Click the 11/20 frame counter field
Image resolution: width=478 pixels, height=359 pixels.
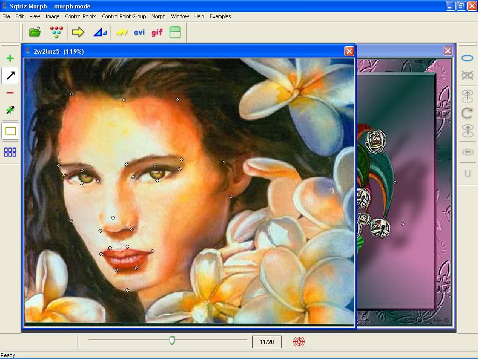click(x=267, y=342)
